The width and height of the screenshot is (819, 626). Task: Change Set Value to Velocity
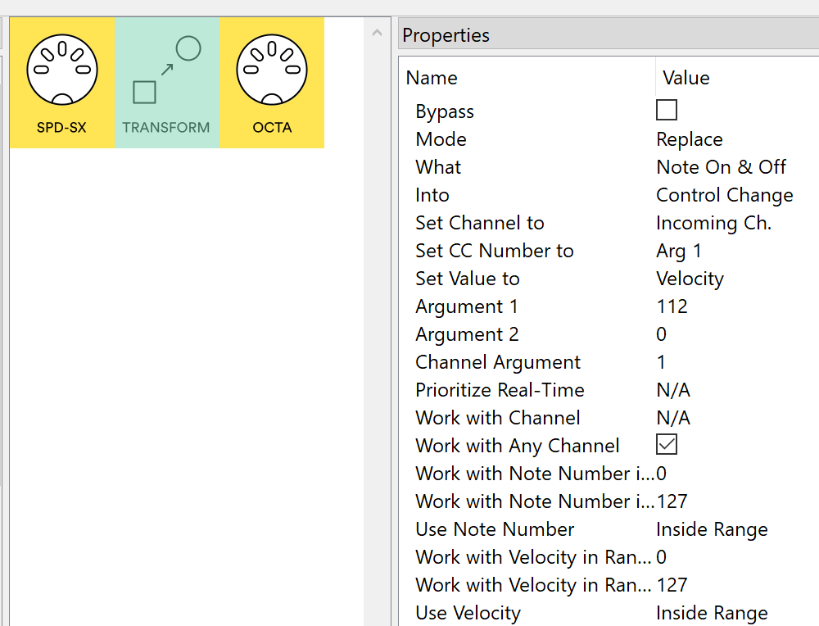690,279
